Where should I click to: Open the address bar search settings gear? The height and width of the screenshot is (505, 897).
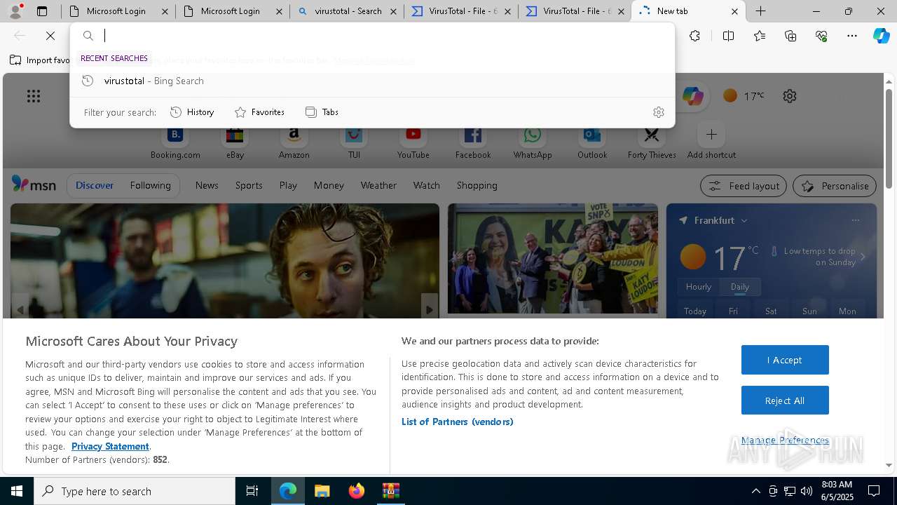(658, 112)
